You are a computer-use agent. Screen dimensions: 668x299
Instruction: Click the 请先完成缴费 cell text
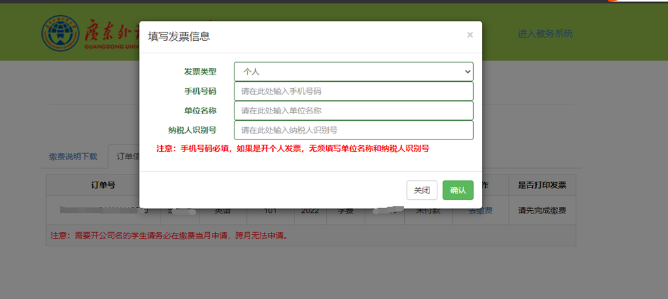pyautogui.click(x=542, y=211)
